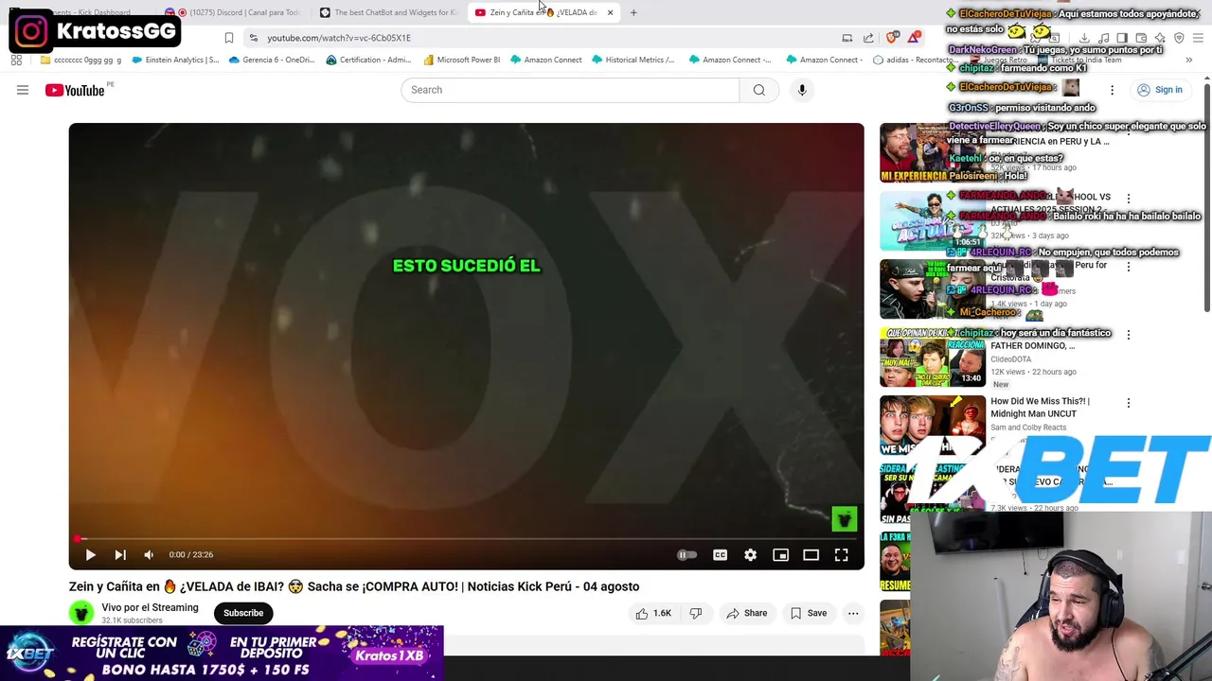
Task: Play the video
Action: [x=90, y=555]
